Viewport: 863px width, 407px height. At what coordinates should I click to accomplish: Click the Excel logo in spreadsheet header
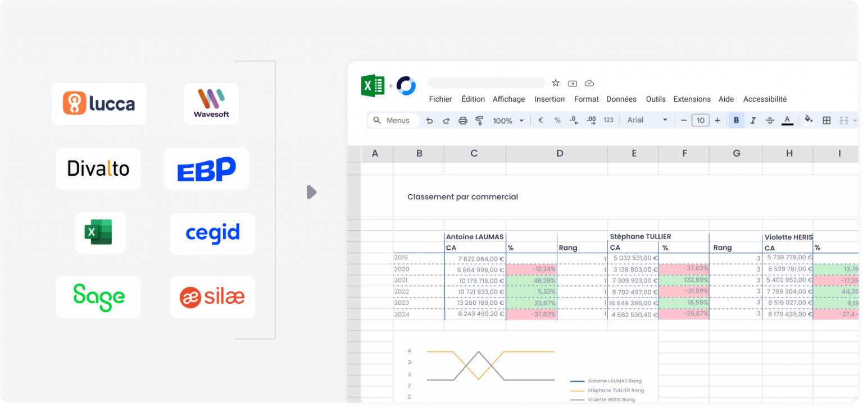click(373, 86)
